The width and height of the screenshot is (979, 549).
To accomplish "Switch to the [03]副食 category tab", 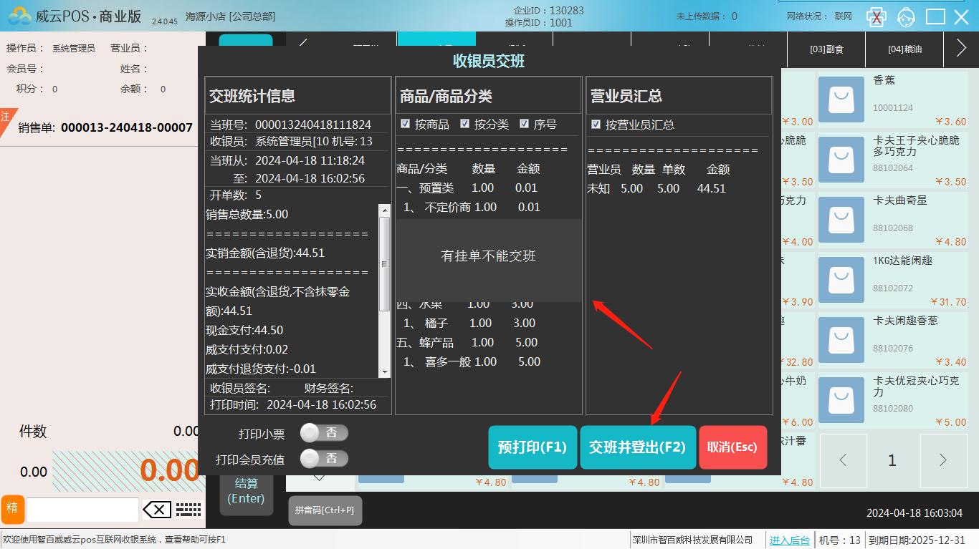I will coord(826,49).
